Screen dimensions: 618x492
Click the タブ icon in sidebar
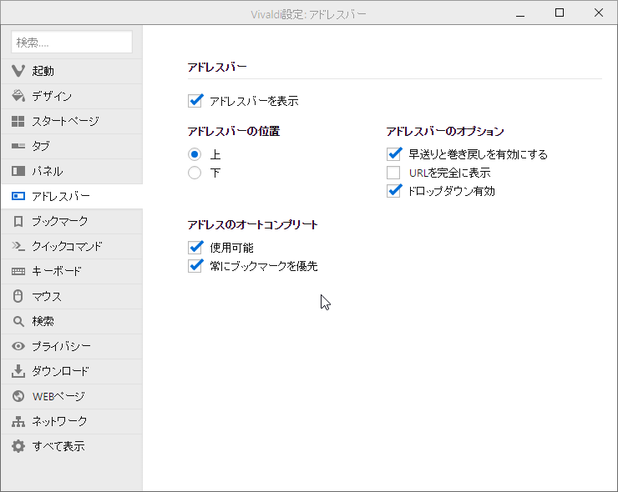click(18, 146)
